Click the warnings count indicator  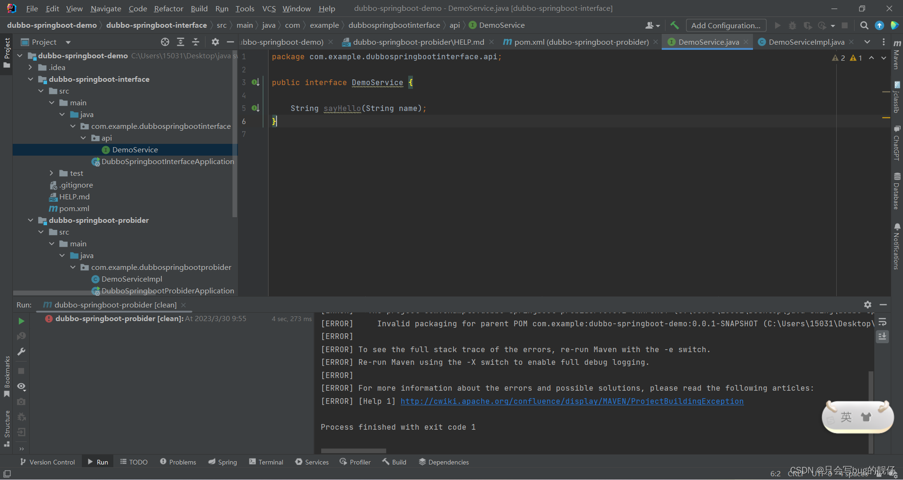(x=847, y=58)
